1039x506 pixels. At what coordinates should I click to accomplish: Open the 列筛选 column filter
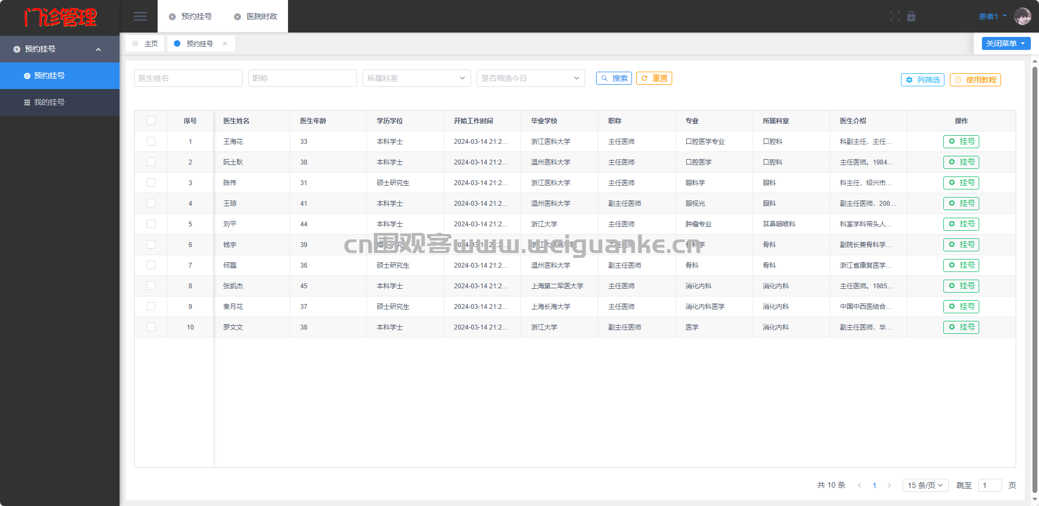(923, 80)
